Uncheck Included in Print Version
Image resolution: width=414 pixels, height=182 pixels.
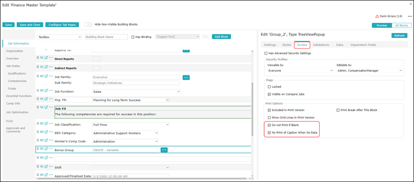269,110
